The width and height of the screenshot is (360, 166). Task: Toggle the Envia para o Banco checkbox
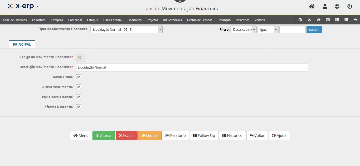tap(79, 97)
